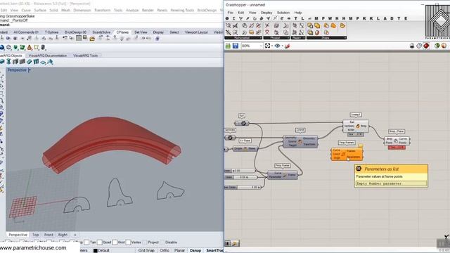Switch to Right viewport tab
Viewport: 450px width, 253px height.
click(63, 235)
